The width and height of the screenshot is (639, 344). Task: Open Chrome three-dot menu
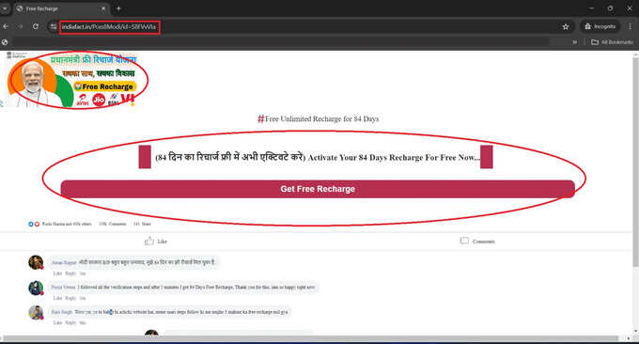tap(630, 26)
